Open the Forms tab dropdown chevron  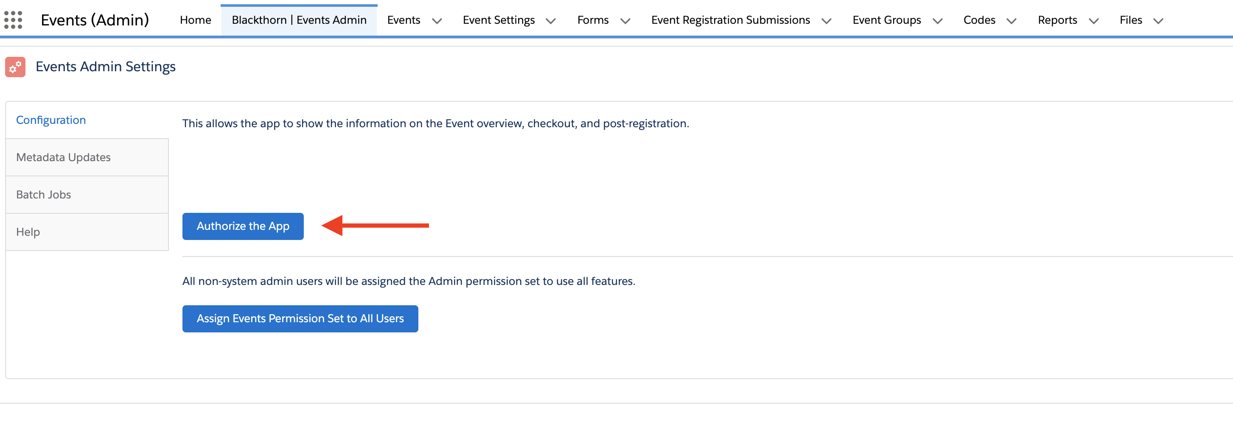click(625, 21)
